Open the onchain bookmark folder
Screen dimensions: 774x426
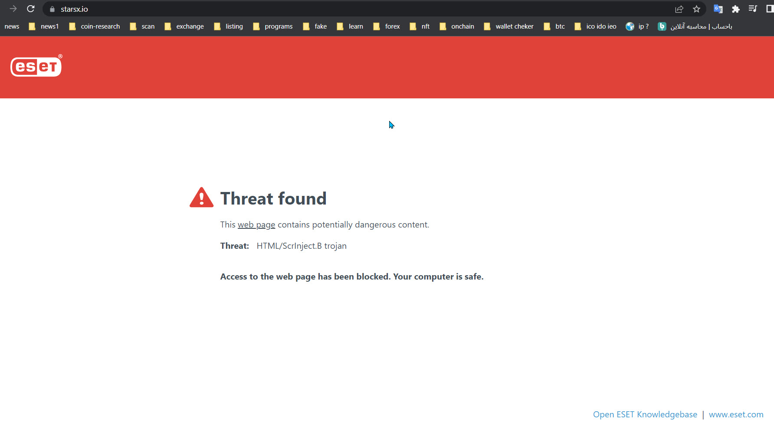[x=457, y=26]
